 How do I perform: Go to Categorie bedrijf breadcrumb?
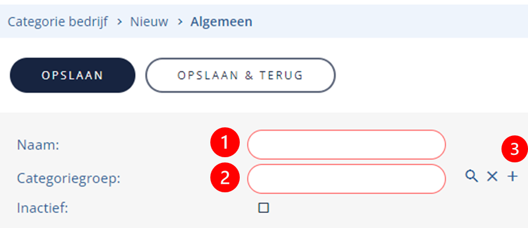(x=58, y=22)
